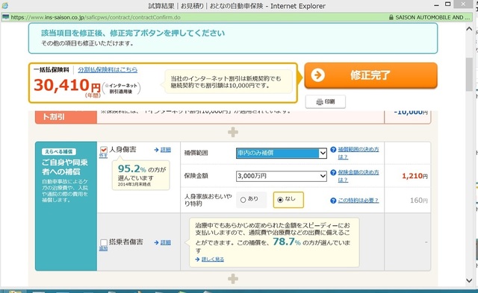Screen dimensions: 478x293
Task: Open 詳細 link next to 搭乗者傷害
Action: [166, 242]
